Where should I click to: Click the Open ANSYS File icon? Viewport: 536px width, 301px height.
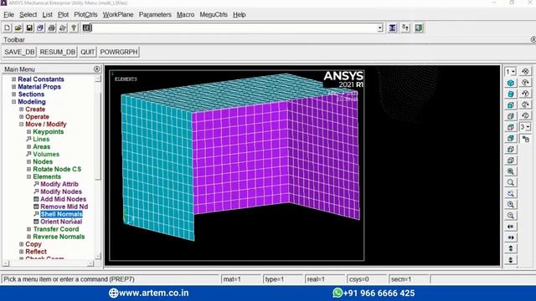pos(18,28)
